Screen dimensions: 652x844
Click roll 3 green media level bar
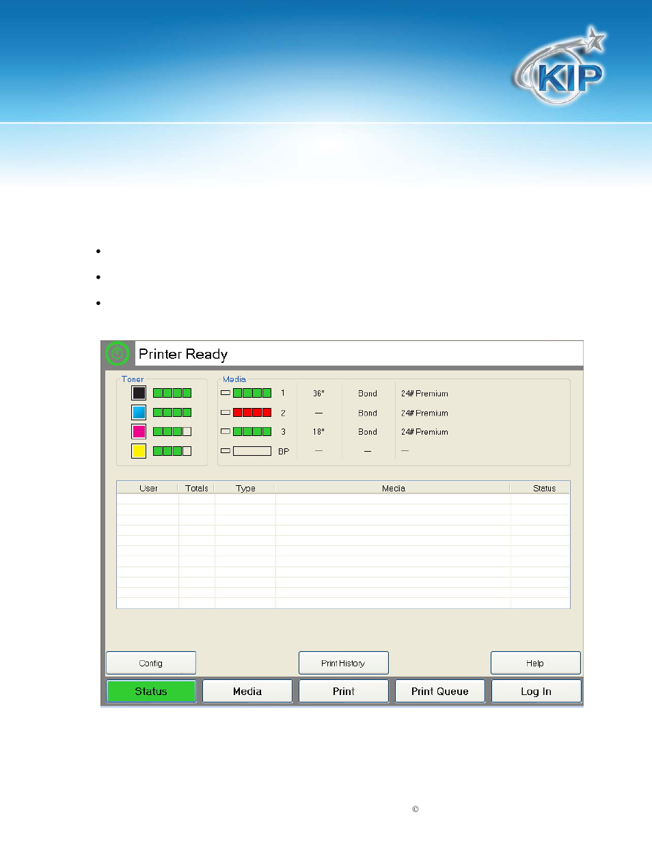pyautogui.click(x=252, y=431)
